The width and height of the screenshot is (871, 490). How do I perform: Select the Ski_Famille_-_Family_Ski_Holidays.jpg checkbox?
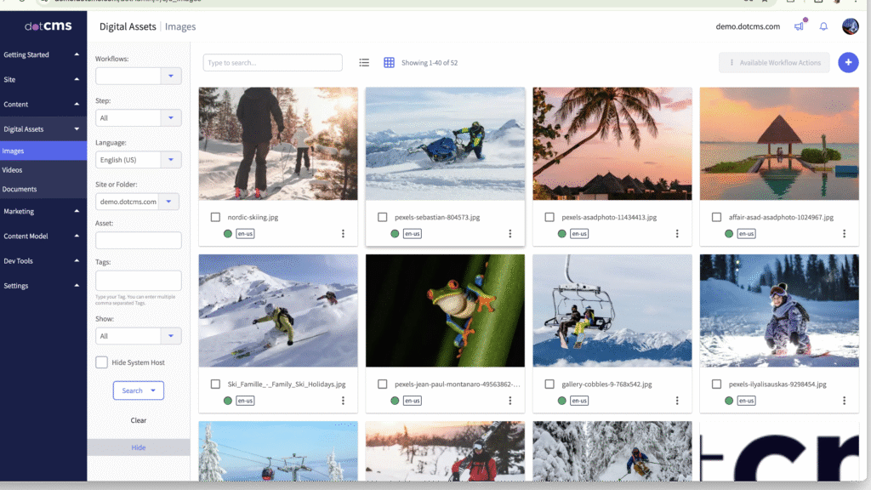(x=215, y=384)
